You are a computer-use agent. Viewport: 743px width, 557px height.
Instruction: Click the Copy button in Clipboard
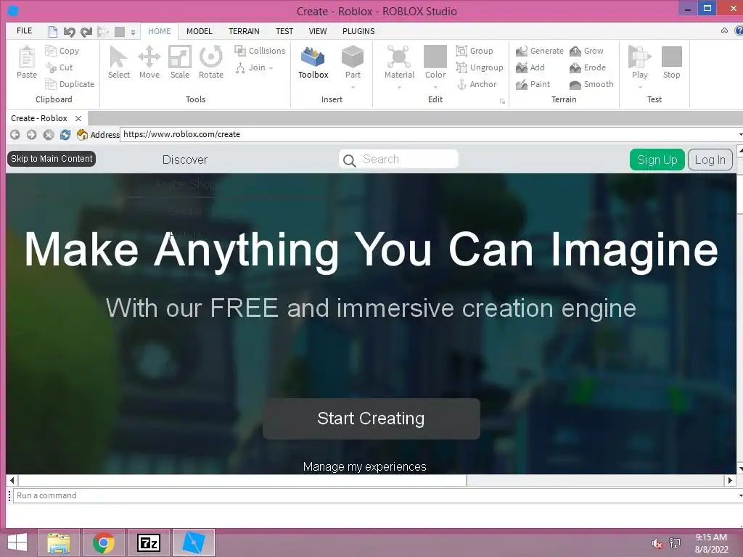pos(62,51)
